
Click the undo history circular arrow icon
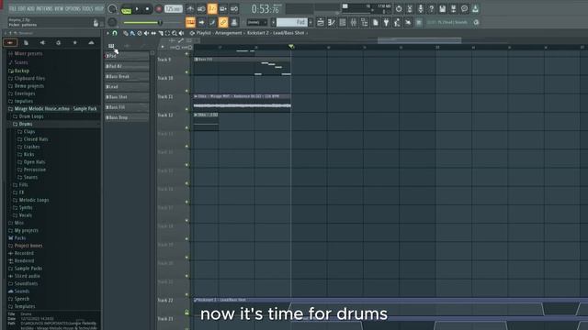[x=399, y=8]
